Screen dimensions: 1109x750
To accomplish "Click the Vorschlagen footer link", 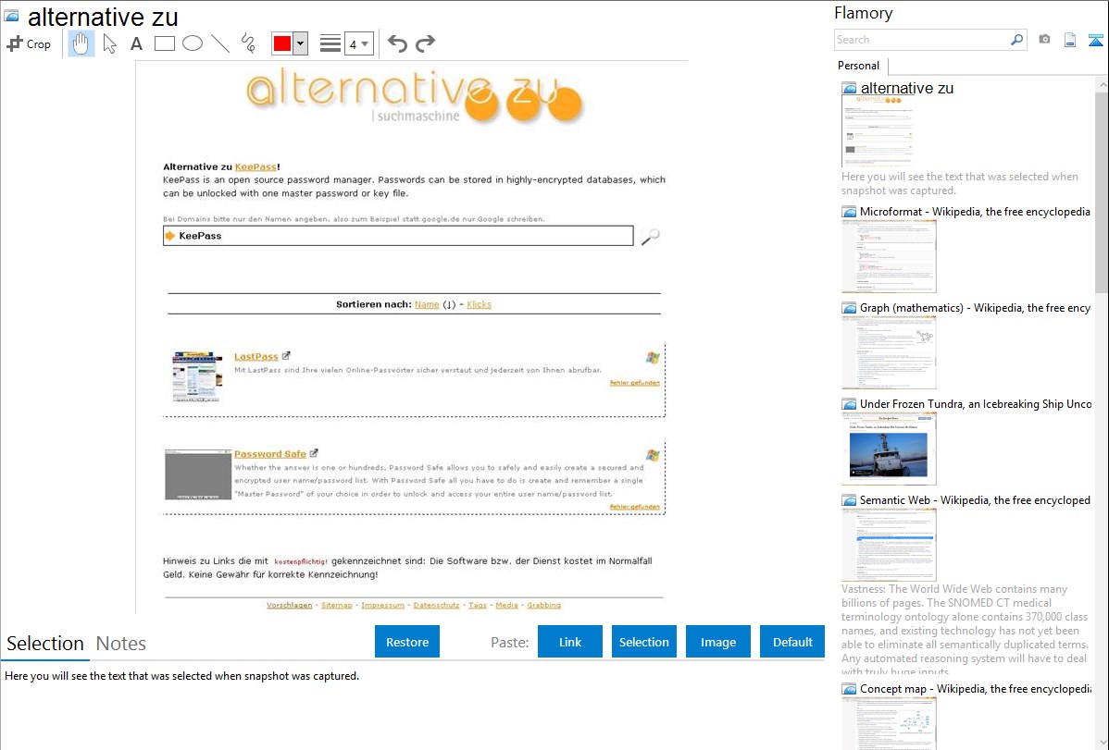I will [289, 605].
